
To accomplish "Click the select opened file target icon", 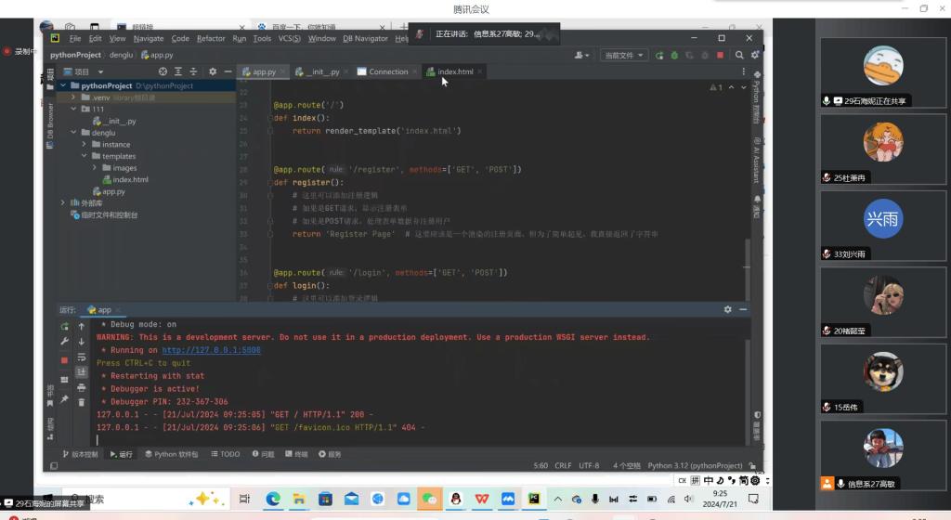I will click(x=163, y=71).
